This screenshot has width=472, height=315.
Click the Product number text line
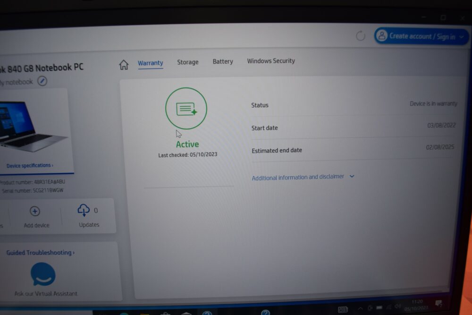[x=32, y=182]
